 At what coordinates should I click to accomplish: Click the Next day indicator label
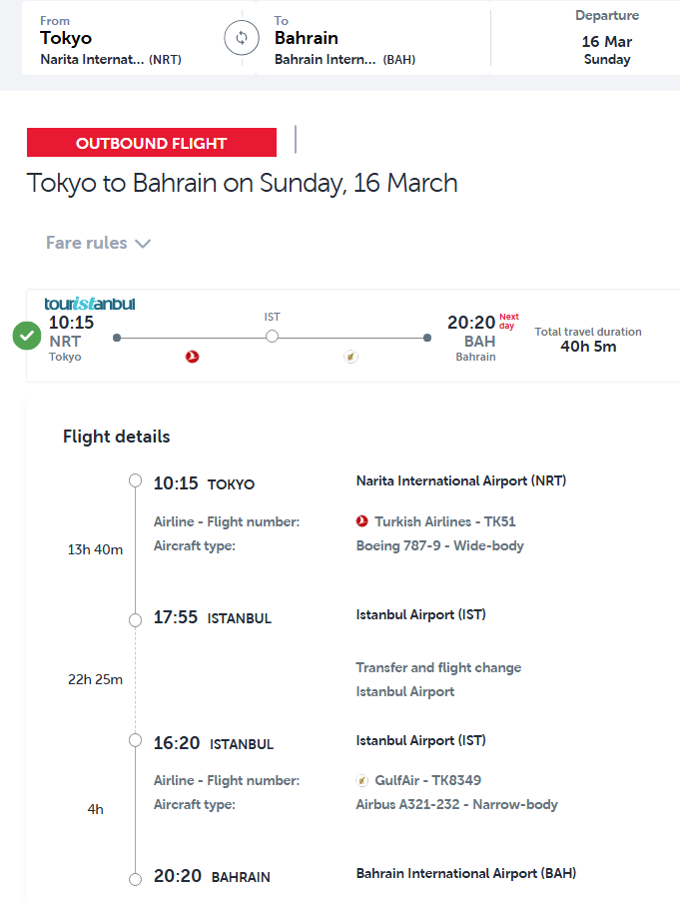pos(509,321)
